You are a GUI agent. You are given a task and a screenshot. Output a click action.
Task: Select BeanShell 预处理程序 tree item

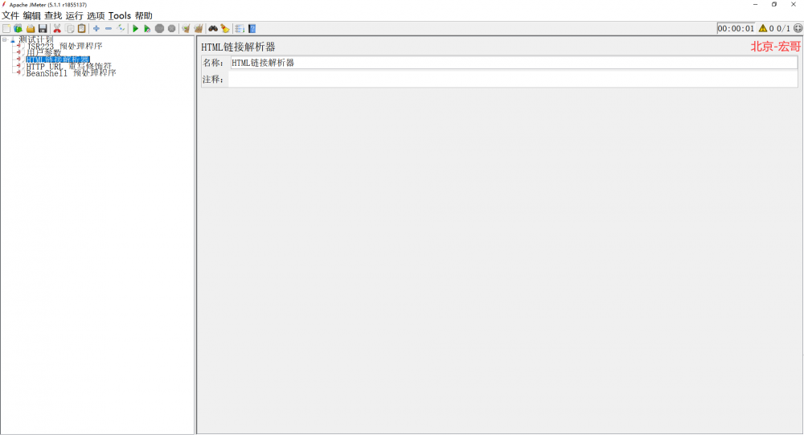pyautogui.click(x=72, y=73)
